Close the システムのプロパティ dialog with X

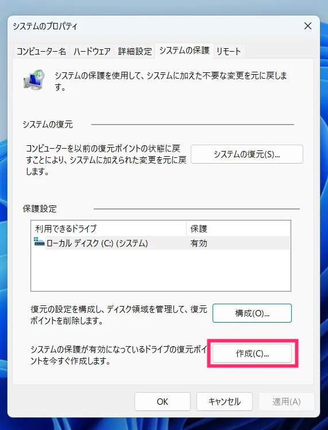click(x=308, y=26)
